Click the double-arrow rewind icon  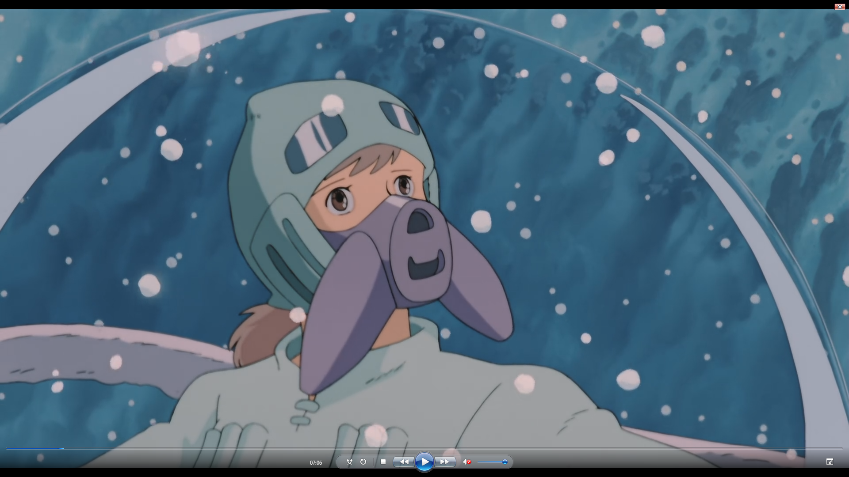(x=404, y=462)
